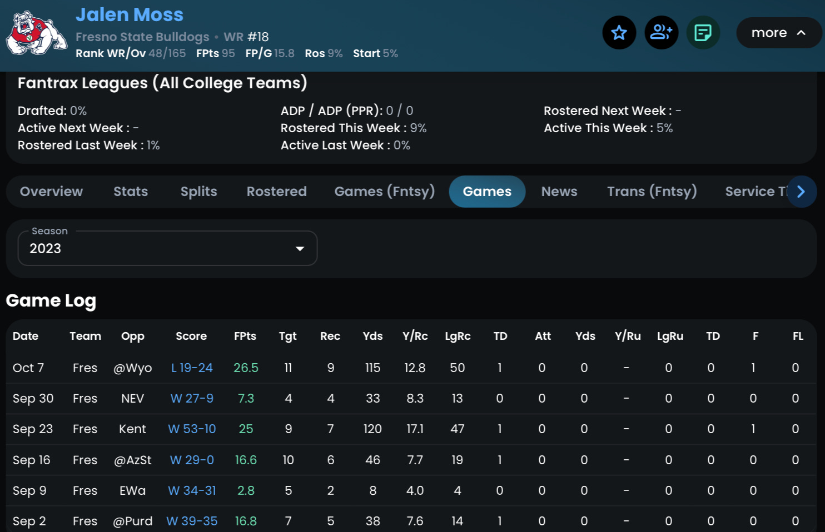The width and height of the screenshot is (825, 532).
Task: Click the @AzSt opponent cell
Action: (132, 460)
